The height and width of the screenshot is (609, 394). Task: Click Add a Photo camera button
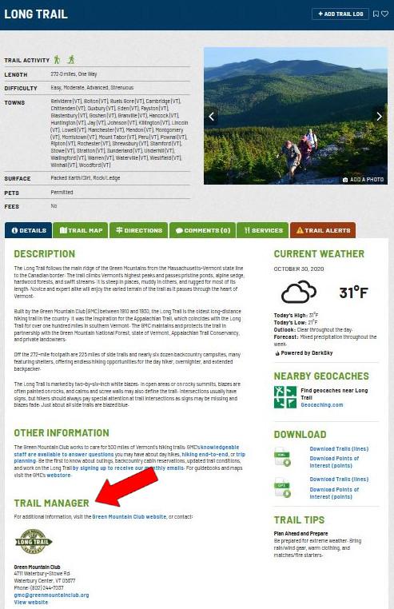coord(363,180)
